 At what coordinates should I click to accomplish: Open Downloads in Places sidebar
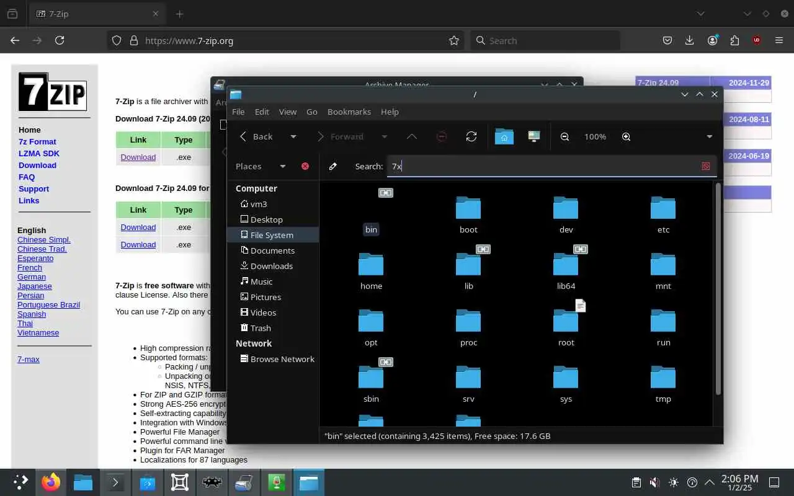tap(273, 266)
